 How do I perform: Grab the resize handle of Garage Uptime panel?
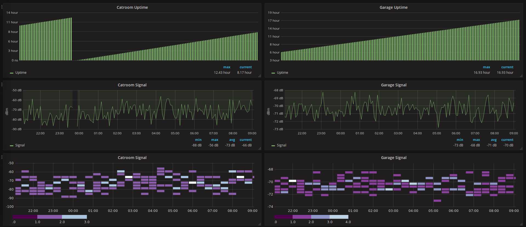(521, 76)
